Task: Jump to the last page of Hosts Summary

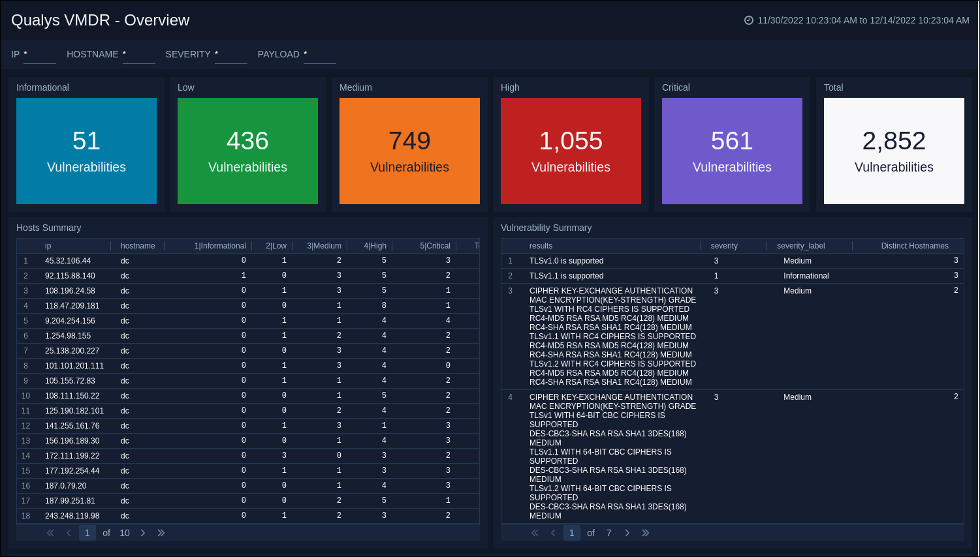Action: [161, 533]
